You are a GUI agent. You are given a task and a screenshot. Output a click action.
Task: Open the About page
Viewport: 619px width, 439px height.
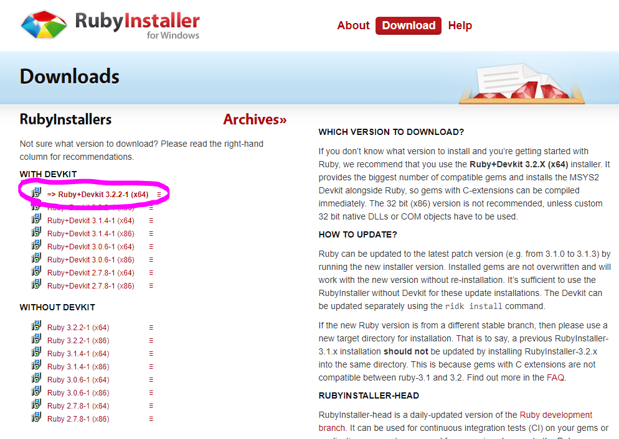(353, 25)
